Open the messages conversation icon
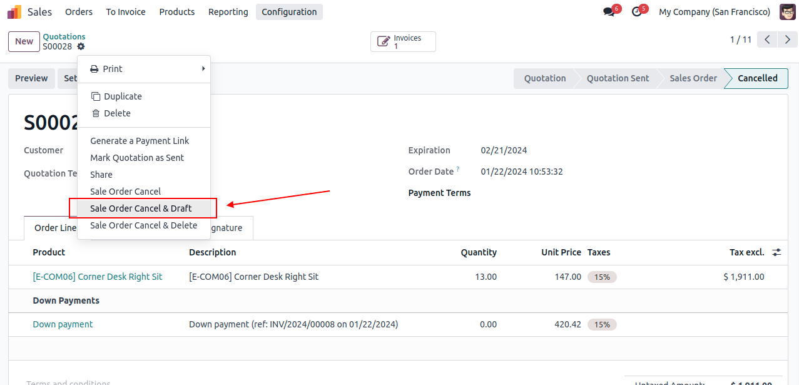Screen dimensions: 799x385 609,12
